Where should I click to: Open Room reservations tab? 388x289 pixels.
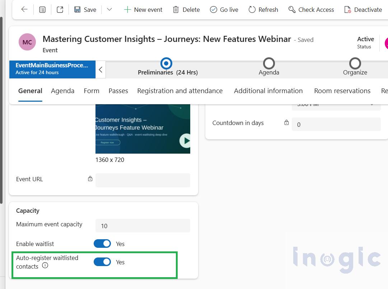(342, 91)
